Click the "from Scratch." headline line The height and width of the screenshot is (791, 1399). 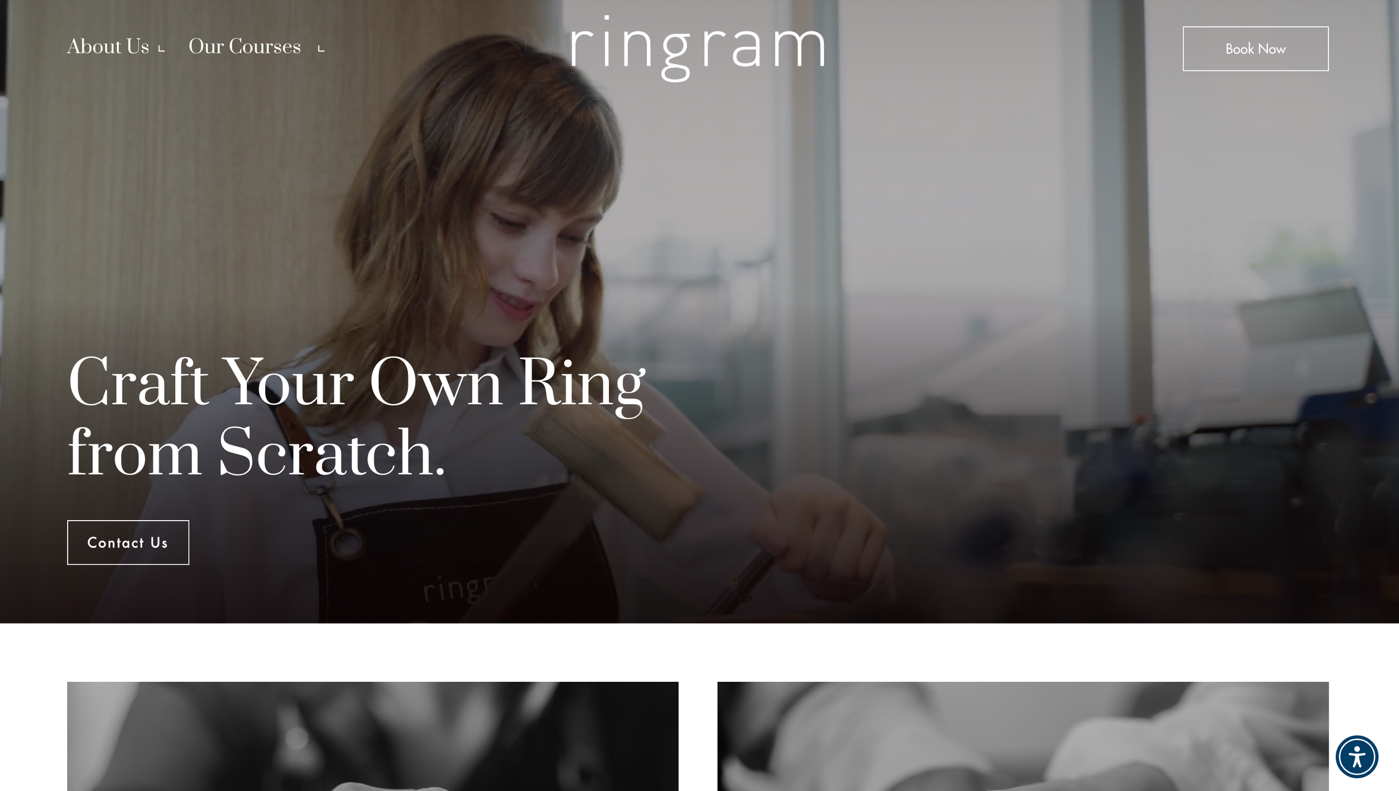click(256, 453)
